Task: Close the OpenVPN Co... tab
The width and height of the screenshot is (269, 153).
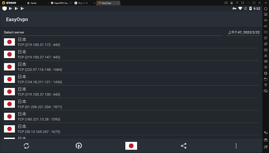Action: point(71,3)
